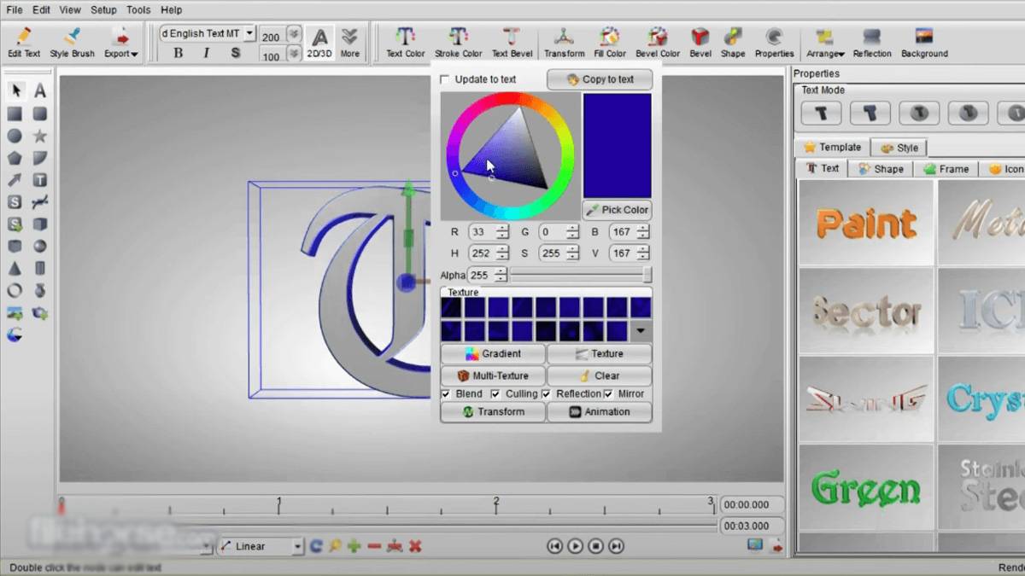Apply italic with the I icon
1025x576 pixels.
(206, 53)
